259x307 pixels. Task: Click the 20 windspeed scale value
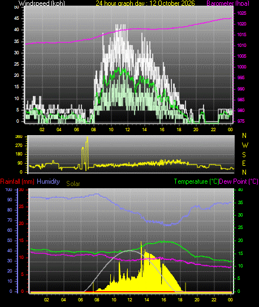(16, 75)
